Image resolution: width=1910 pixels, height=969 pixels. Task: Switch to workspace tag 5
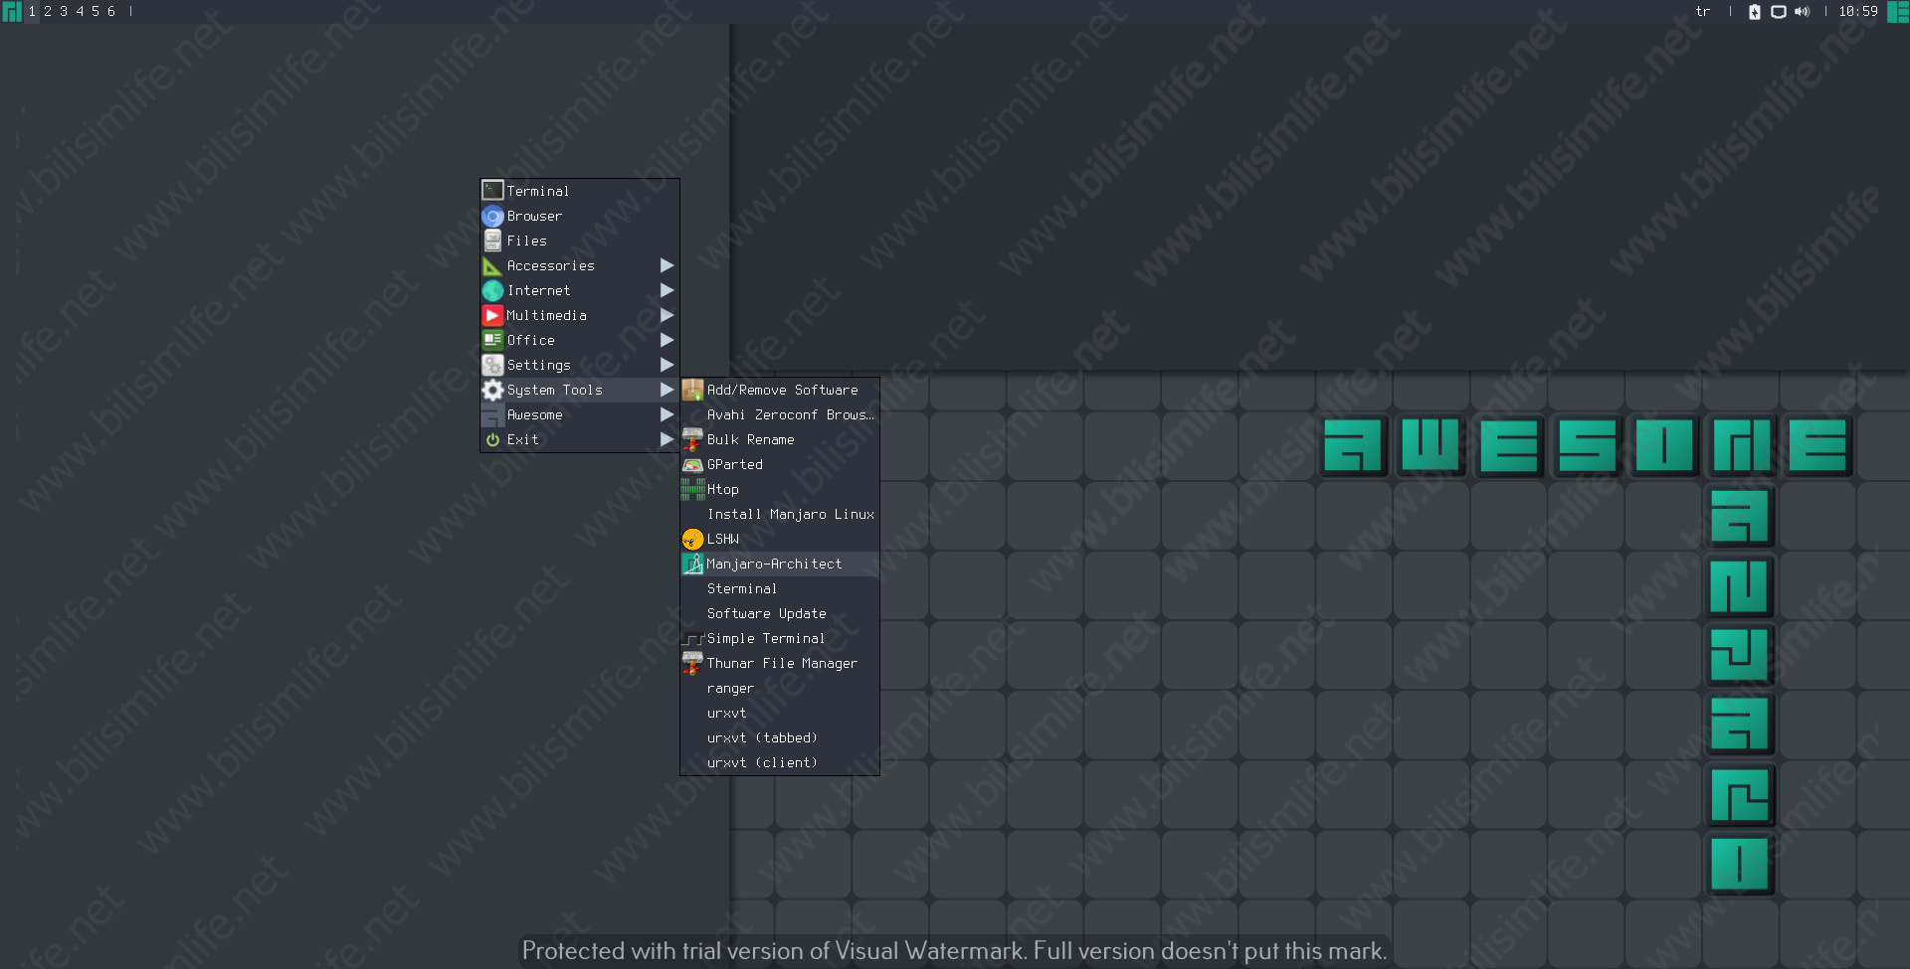coord(95,12)
